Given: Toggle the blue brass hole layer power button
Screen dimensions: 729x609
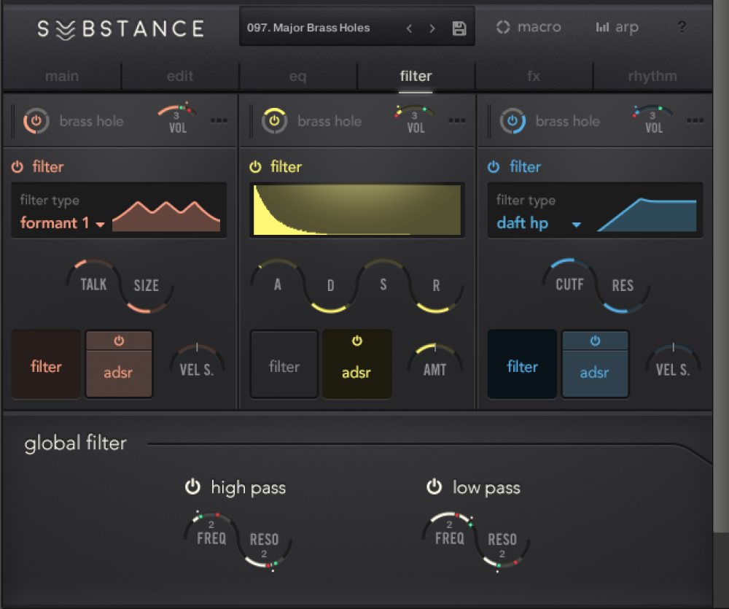Looking at the screenshot, I should point(512,121).
